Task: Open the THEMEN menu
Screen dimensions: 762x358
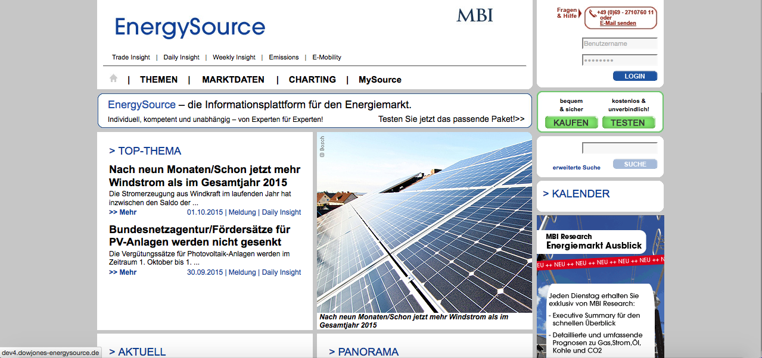Action: [158, 80]
